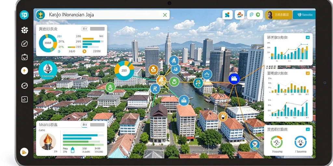Image resolution: width=333 pixels, height=166 pixels.
Task: Select the blue ring gauge labeled Soonna
Action: click(300, 142)
